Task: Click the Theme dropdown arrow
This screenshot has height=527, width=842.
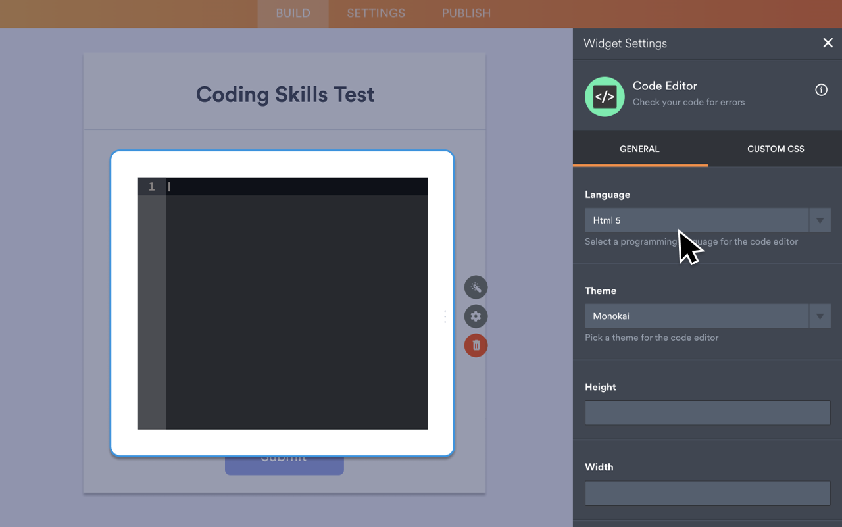Action: click(820, 316)
